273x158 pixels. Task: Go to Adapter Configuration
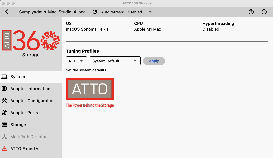point(31,101)
